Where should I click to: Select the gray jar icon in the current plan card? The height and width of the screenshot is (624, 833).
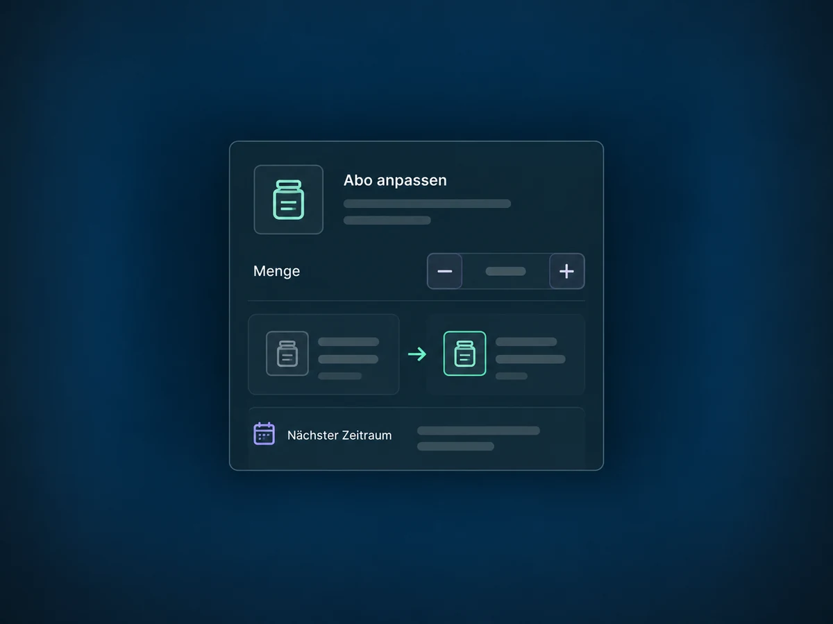287,354
